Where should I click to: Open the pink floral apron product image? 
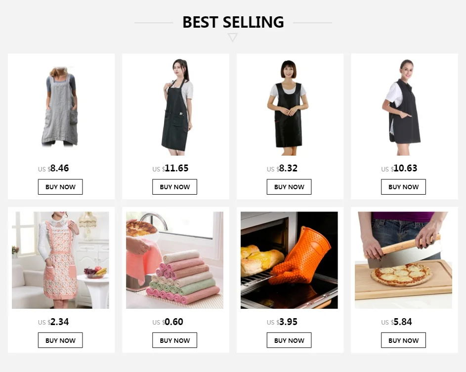(x=60, y=260)
